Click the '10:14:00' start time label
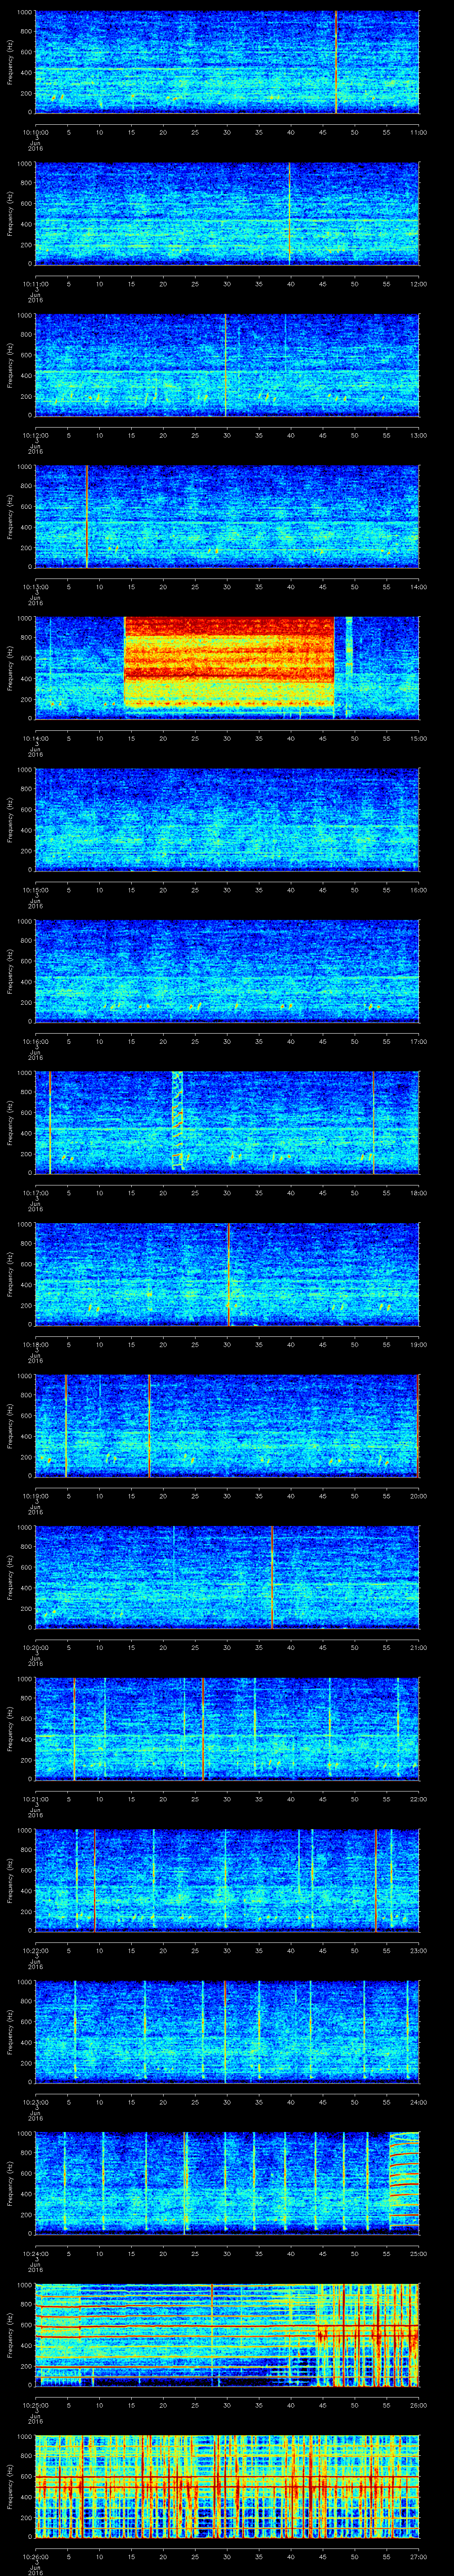 point(36,737)
